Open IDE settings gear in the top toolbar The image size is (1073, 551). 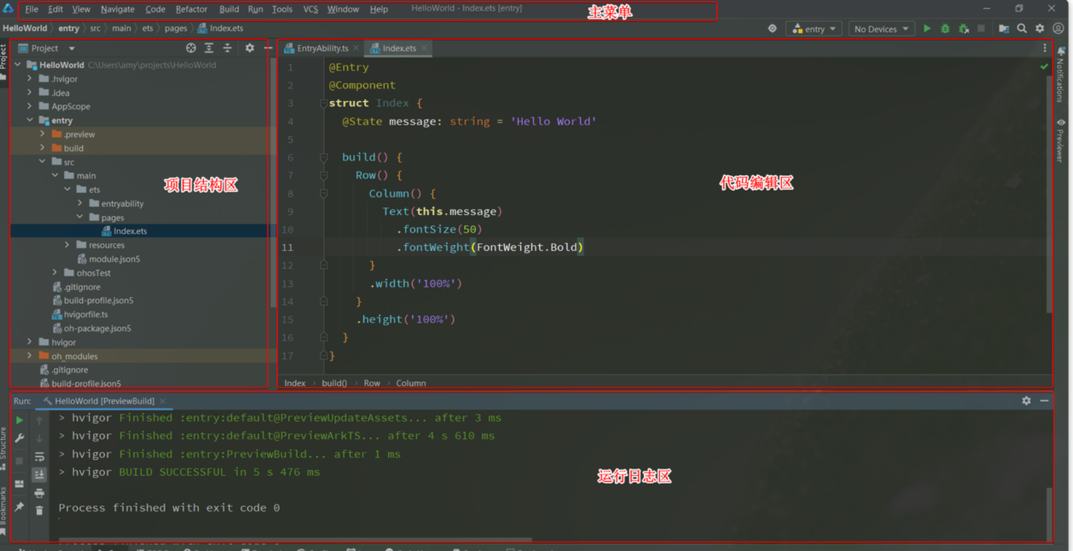(1040, 29)
